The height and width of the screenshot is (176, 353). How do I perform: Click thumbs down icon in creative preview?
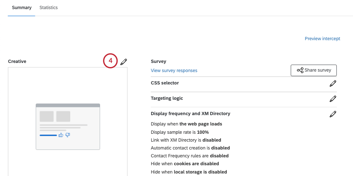[68, 135]
